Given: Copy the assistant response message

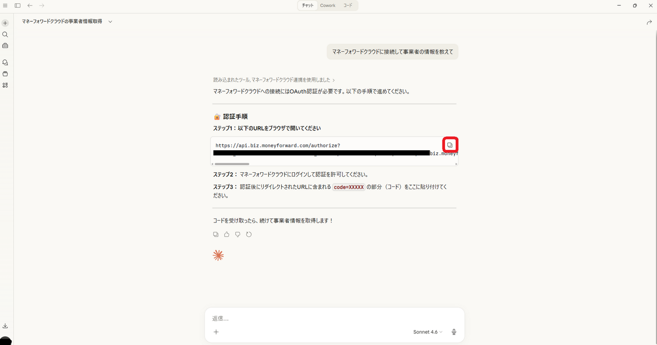Looking at the screenshot, I should pyautogui.click(x=216, y=234).
